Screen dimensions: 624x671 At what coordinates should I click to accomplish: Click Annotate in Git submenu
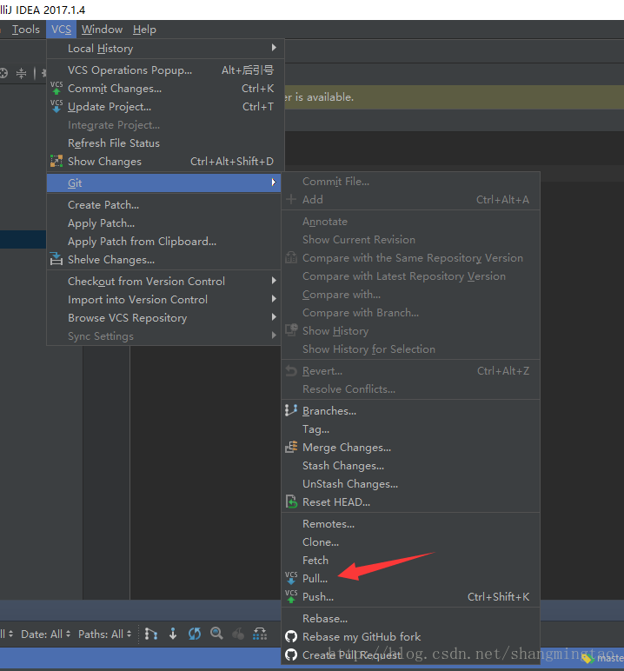[x=410, y=222]
